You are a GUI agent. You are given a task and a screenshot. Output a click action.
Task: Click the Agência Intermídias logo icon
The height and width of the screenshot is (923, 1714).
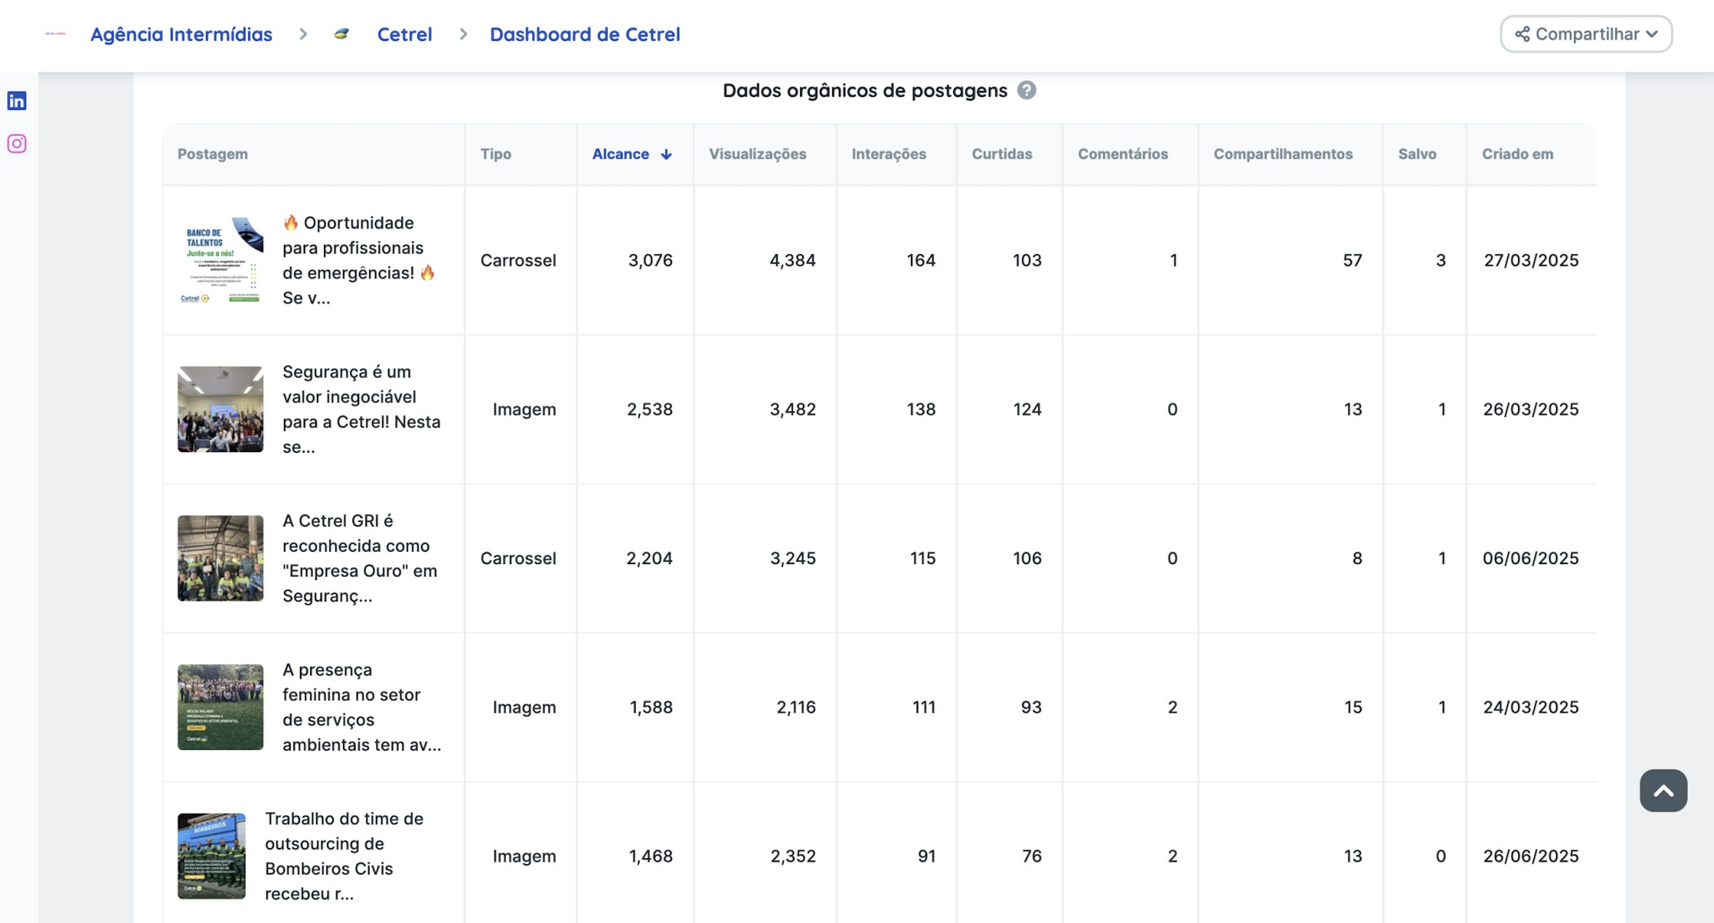55,33
